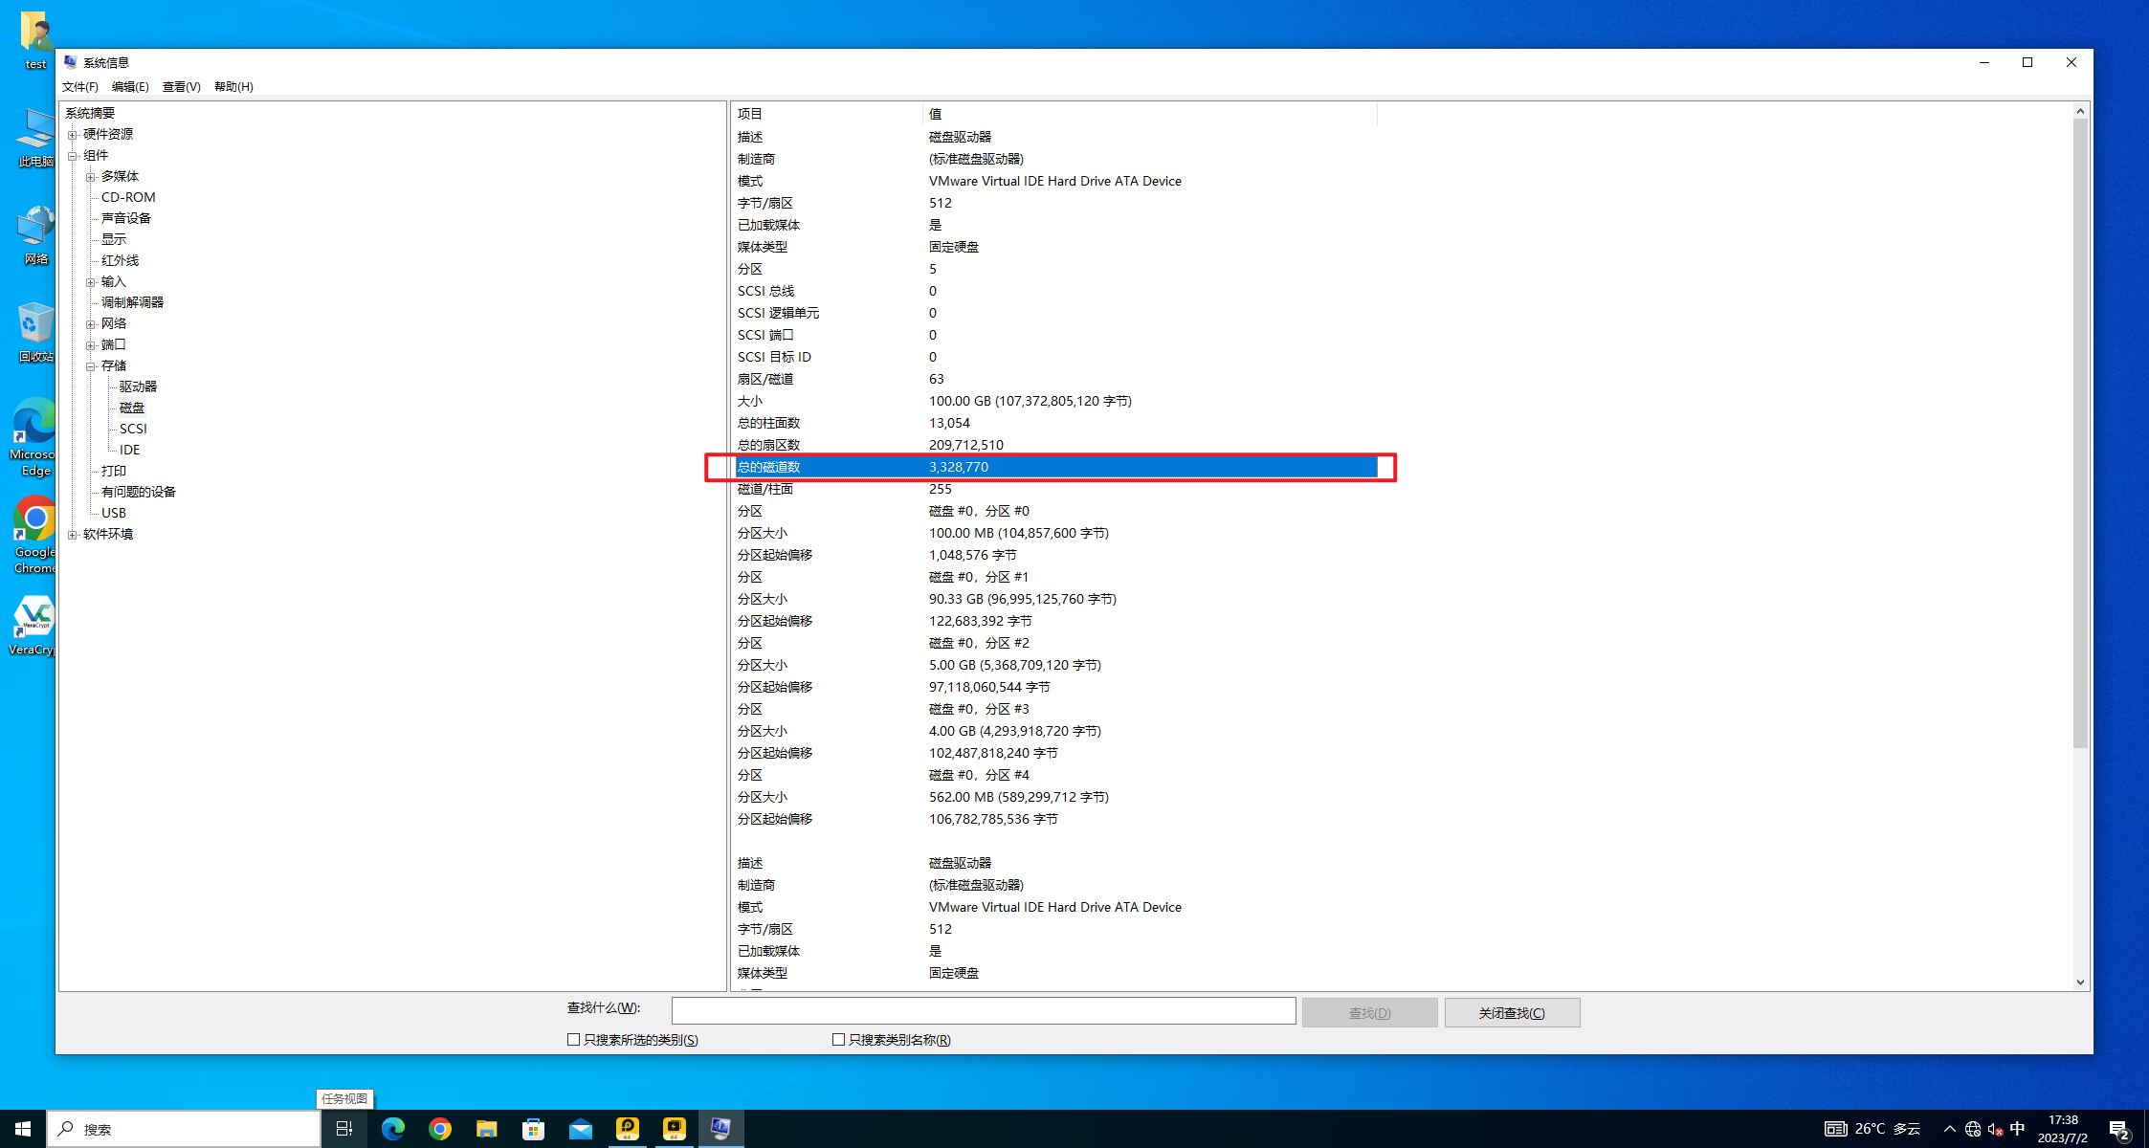The height and width of the screenshot is (1148, 2149).
Task: Open Microsoft Edge from the taskbar
Action: pos(392,1128)
